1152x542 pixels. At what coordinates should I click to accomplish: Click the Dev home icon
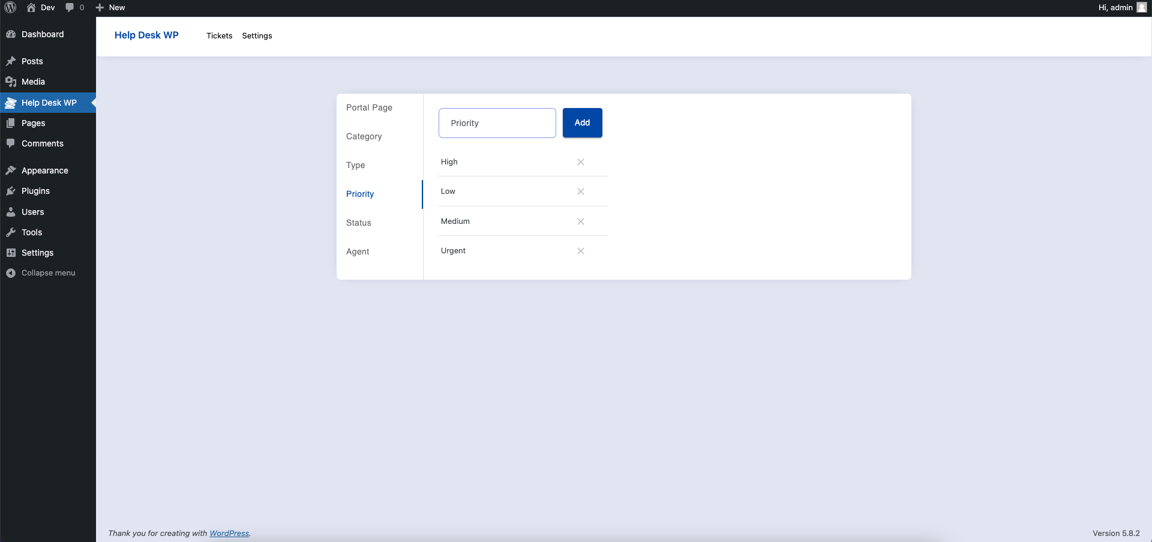(x=31, y=7)
